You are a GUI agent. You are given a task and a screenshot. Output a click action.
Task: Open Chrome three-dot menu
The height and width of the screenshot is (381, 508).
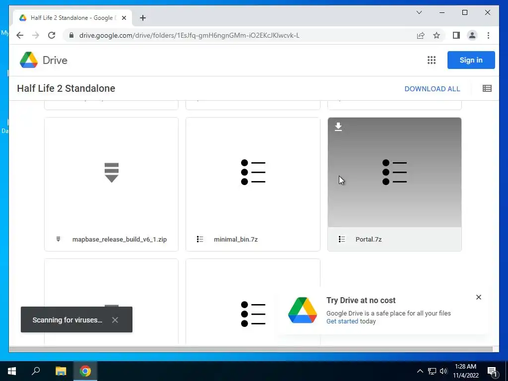[488, 35]
